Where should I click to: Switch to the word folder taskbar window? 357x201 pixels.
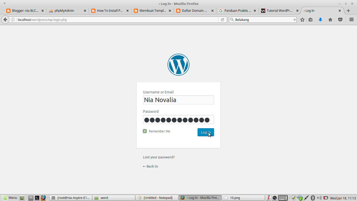click(114, 198)
